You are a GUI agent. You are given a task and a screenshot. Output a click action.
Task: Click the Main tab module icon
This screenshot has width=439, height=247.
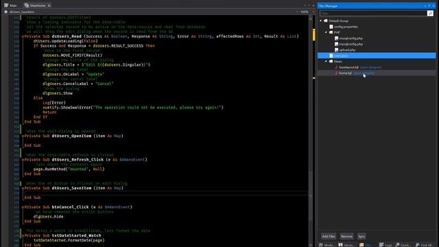(x=6, y=5)
